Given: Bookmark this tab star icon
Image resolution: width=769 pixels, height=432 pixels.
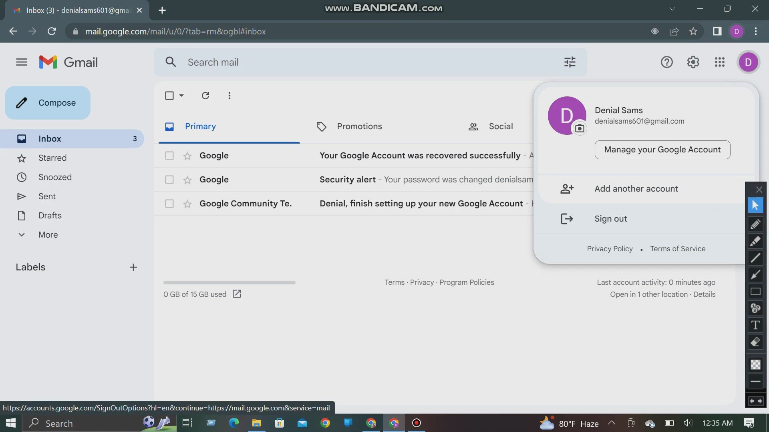Looking at the screenshot, I should (x=693, y=31).
